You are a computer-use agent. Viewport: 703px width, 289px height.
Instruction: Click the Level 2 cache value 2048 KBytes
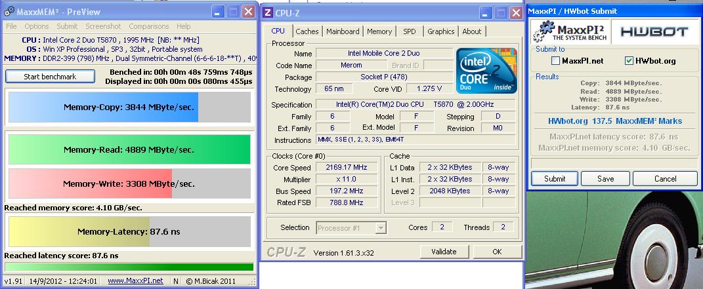pos(449,191)
